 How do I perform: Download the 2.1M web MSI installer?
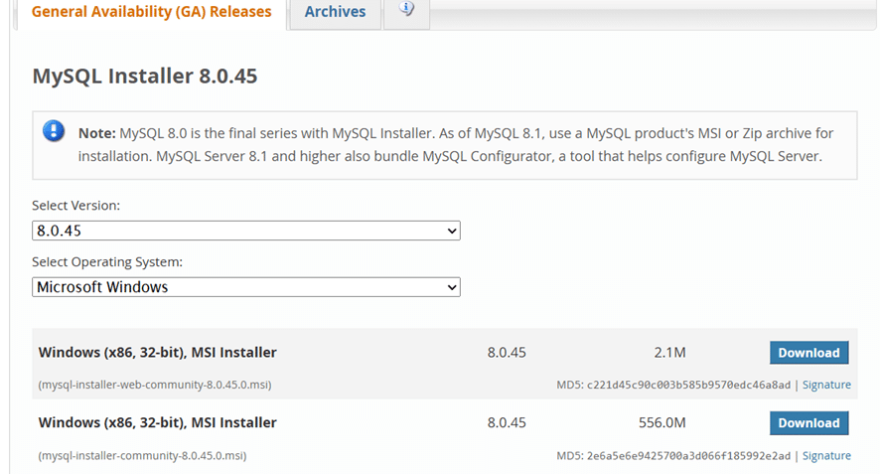(808, 353)
